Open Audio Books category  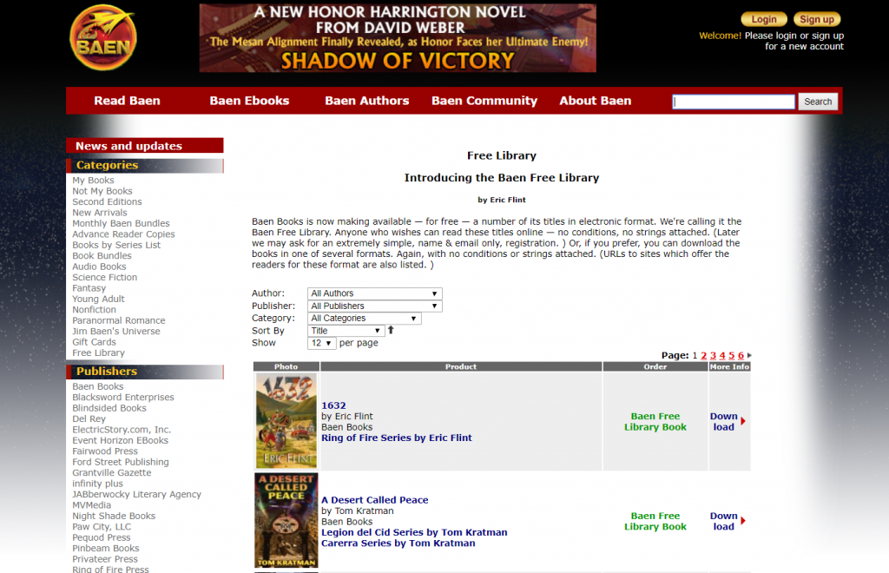(99, 267)
